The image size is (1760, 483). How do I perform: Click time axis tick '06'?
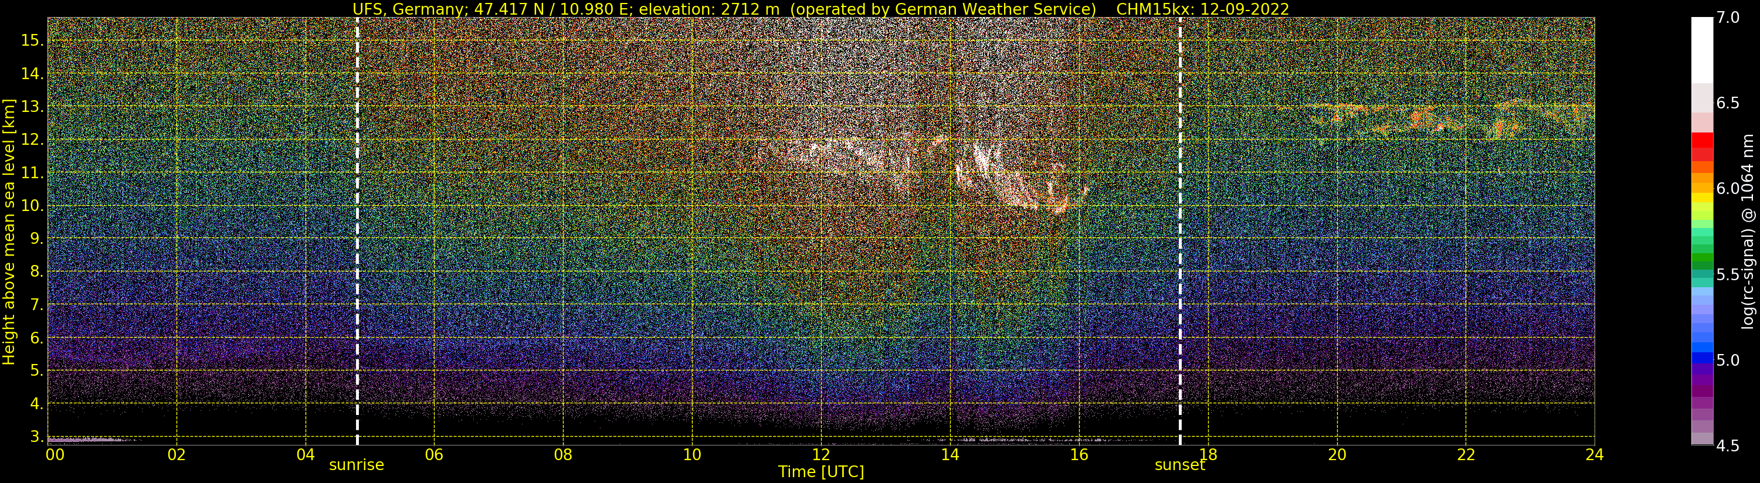434,455
